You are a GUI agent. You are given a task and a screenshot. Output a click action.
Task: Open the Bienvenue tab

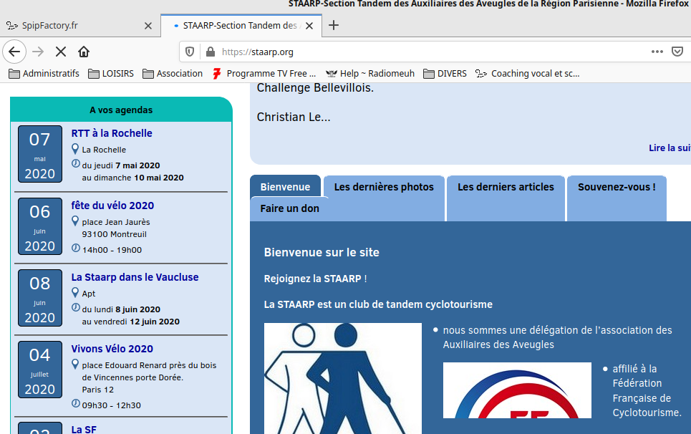285,187
